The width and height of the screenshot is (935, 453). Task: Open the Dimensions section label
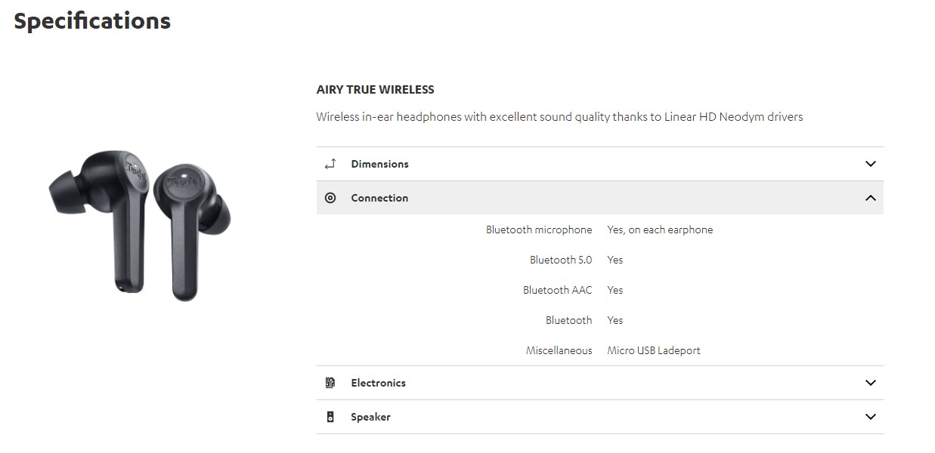(x=379, y=164)
